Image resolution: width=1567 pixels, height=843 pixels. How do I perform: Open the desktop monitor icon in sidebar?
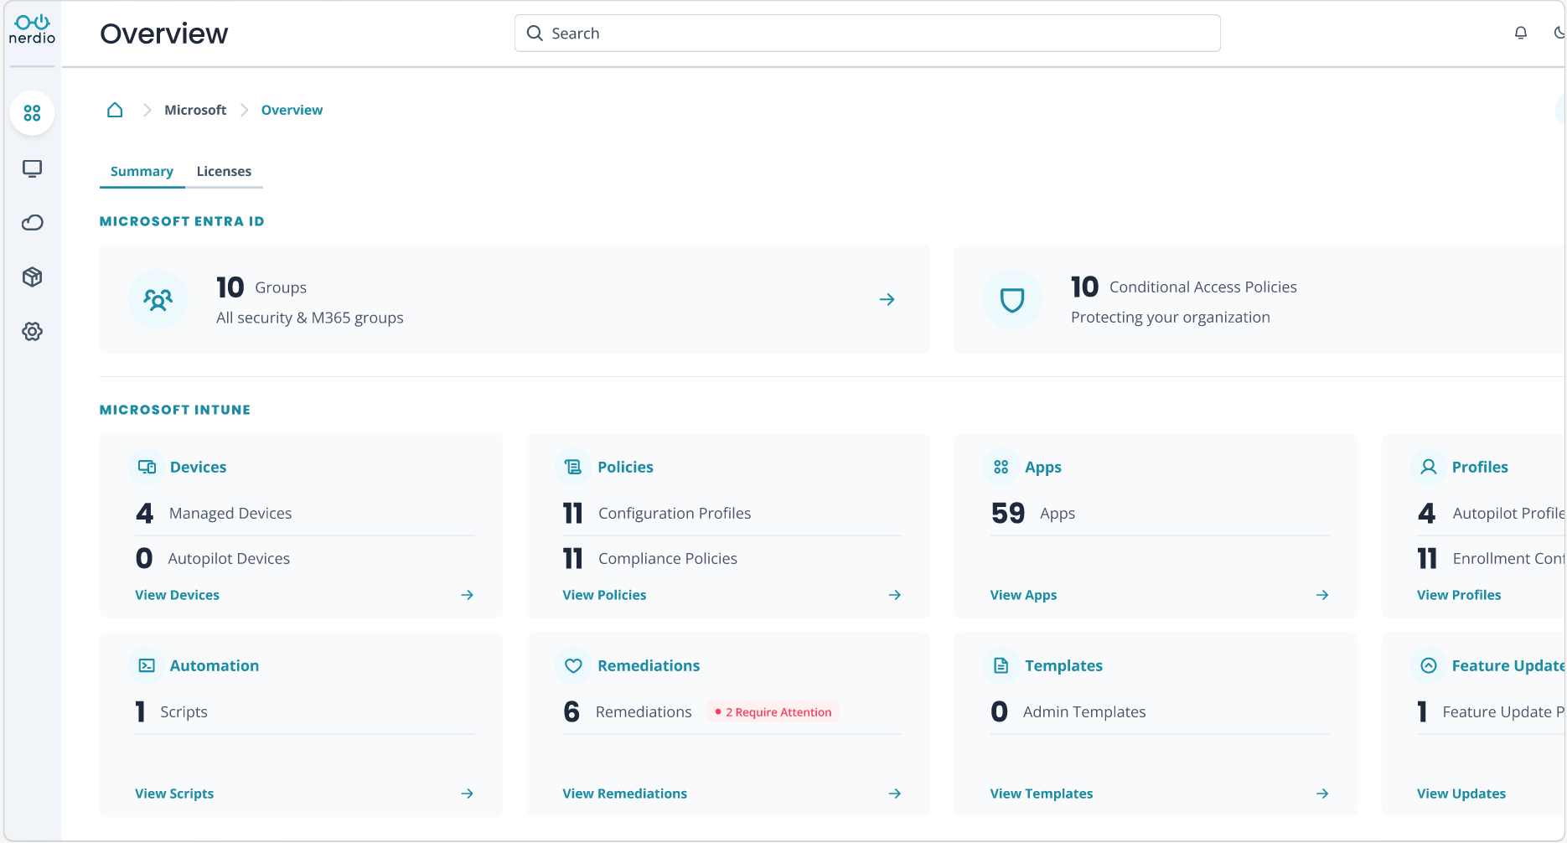point(32,168)
